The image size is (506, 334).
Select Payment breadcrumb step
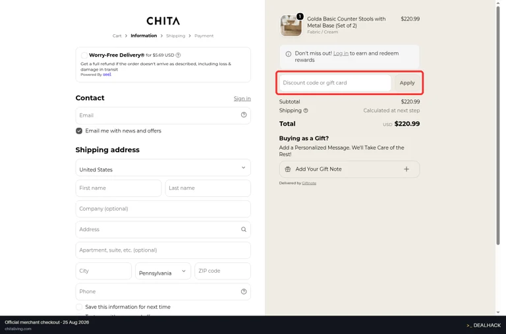click(204, 36)
